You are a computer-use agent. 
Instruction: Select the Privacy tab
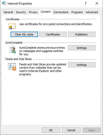(33, 12)
